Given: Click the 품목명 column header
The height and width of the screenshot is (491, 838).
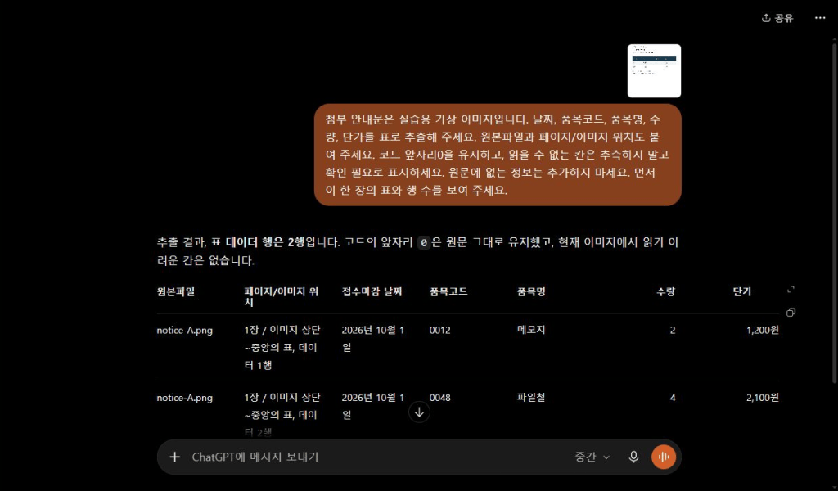Looking at the screenshot, I should [531, 291].
